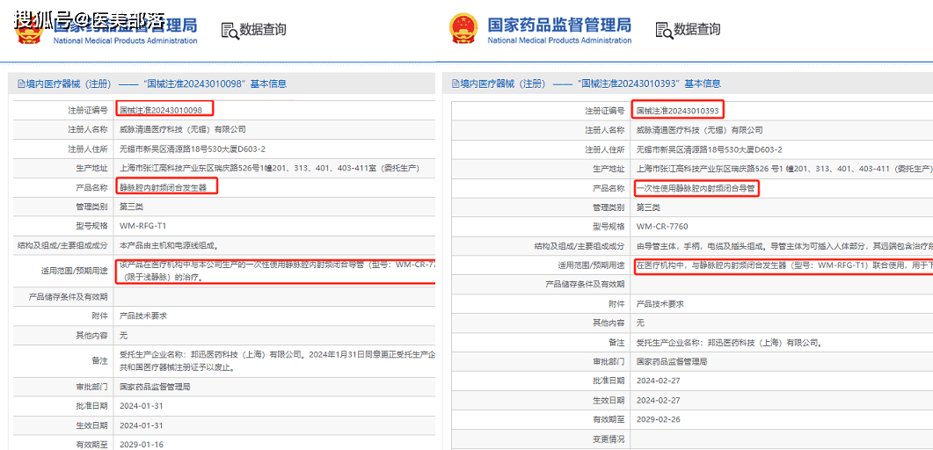Open 数据查询 text link in the right header
This screenshot has width=933, height=450.
(x=697, y=30)
